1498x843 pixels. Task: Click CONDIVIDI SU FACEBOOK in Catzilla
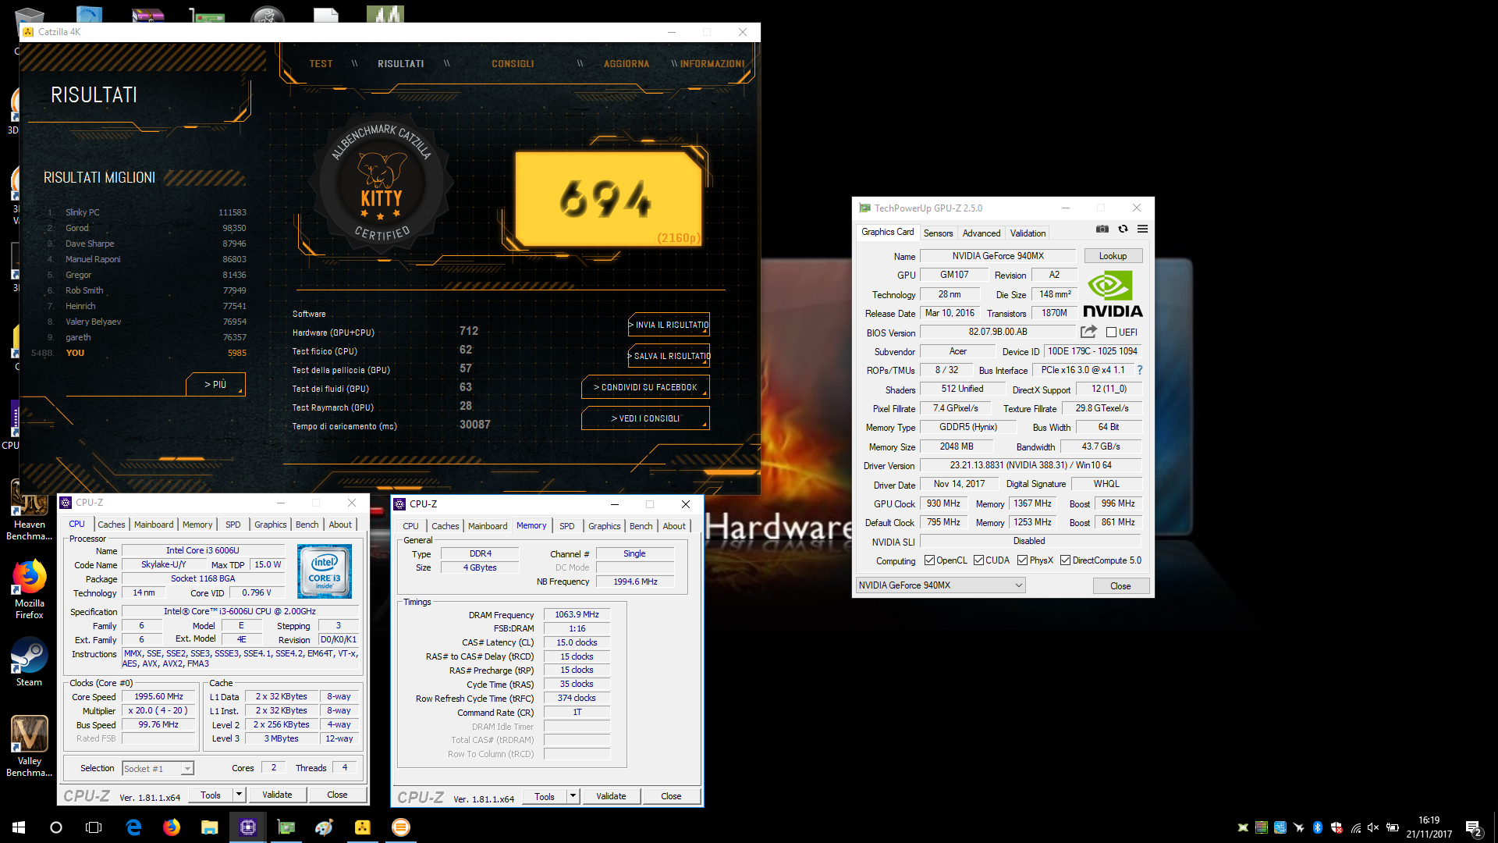tap(645, 387)
